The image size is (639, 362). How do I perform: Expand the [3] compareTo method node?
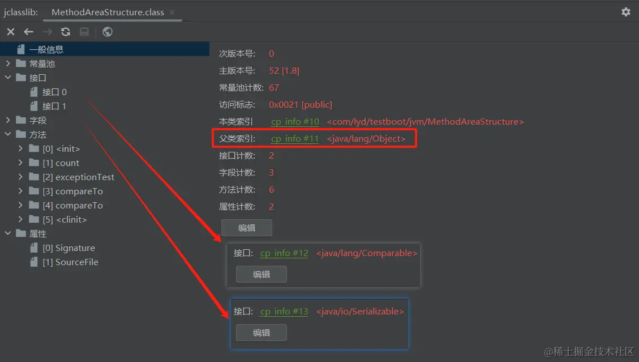click(x=20, y=190)
